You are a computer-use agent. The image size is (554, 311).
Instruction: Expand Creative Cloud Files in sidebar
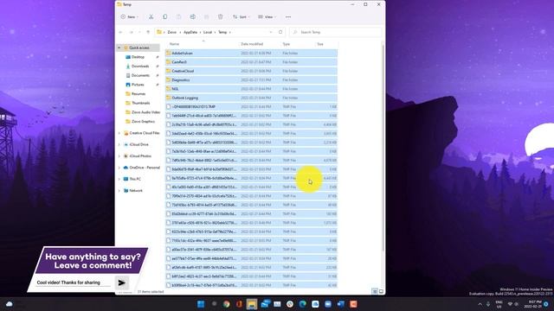pos(119,133)
